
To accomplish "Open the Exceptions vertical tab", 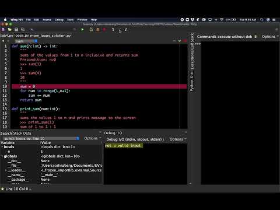I will click(x=192, y=60).
